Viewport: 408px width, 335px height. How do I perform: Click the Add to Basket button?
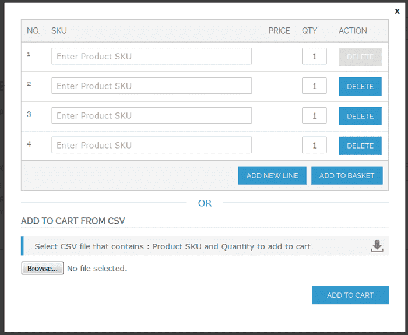[x=347, y=175]
